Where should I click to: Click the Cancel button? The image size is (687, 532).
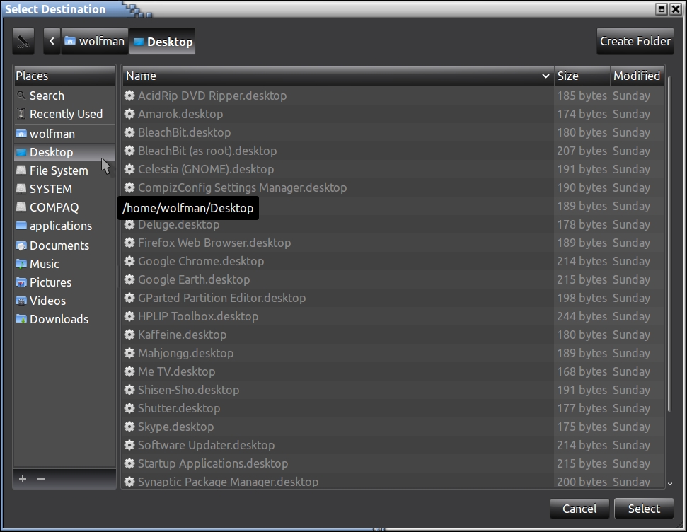coord(579,509)
